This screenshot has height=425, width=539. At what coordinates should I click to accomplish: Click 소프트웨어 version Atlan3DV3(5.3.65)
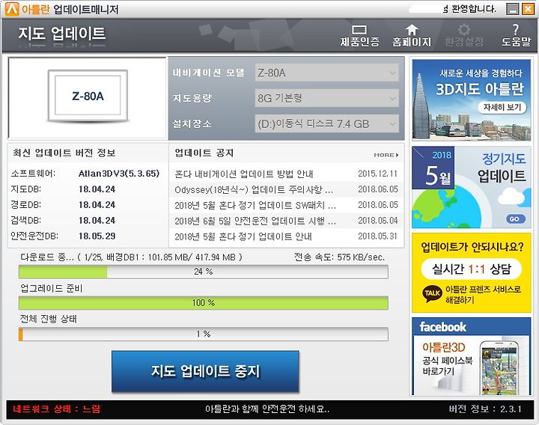point(119,174)
